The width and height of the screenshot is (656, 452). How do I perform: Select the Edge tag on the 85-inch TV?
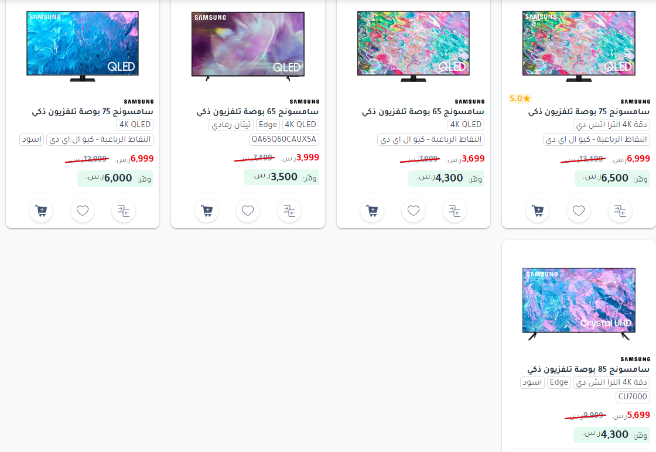click(x=559, y=382)
